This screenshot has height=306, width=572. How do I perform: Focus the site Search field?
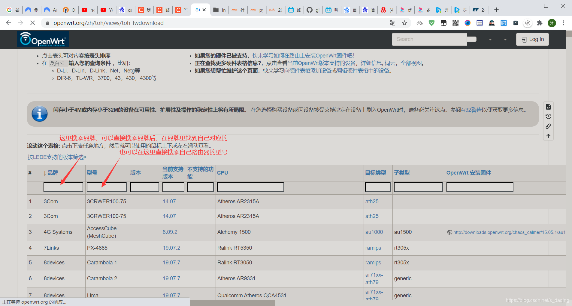click(429, 39)
